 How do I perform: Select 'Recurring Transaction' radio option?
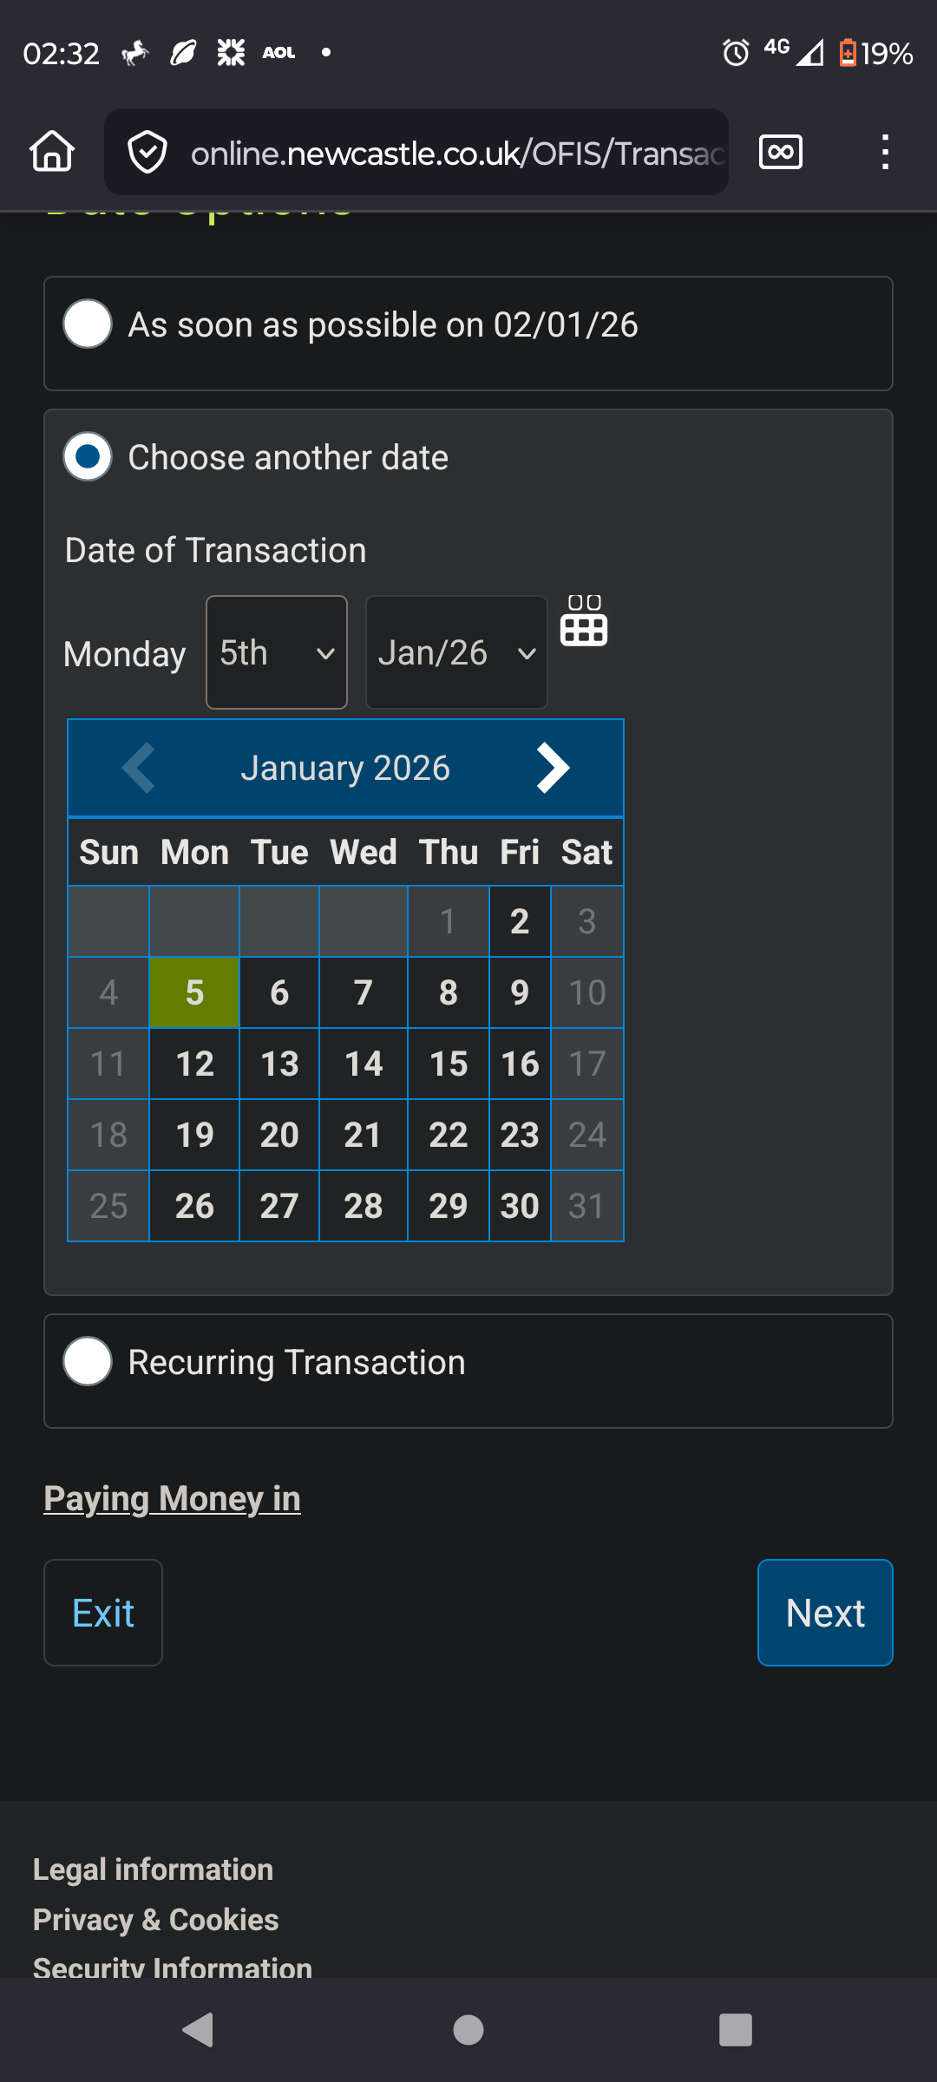pos(88,1361)
